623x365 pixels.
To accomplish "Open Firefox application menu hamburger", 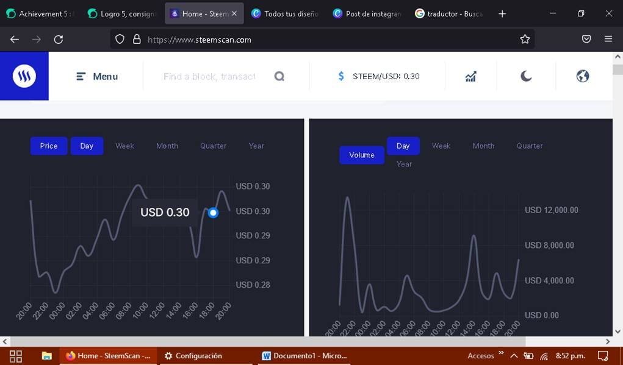I will point(608,39).
